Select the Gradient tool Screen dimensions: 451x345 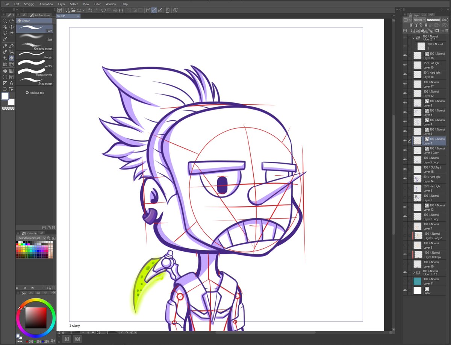[x=12, y=70]
